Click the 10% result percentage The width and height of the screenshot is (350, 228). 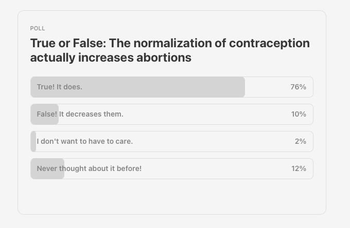point(299,114)
